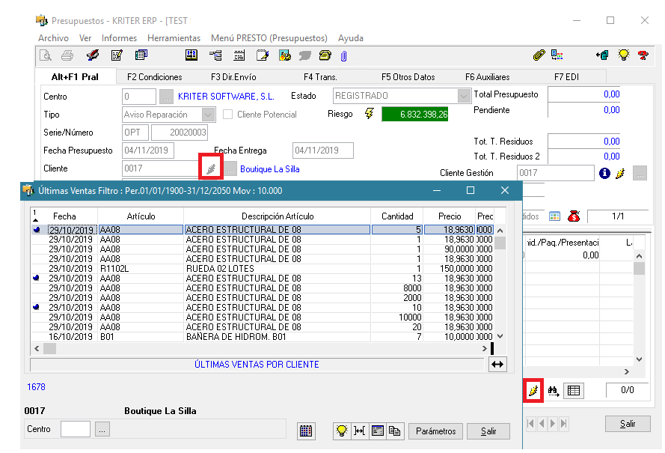
Task: Click the Fecha column header
Action: point(64,216)
